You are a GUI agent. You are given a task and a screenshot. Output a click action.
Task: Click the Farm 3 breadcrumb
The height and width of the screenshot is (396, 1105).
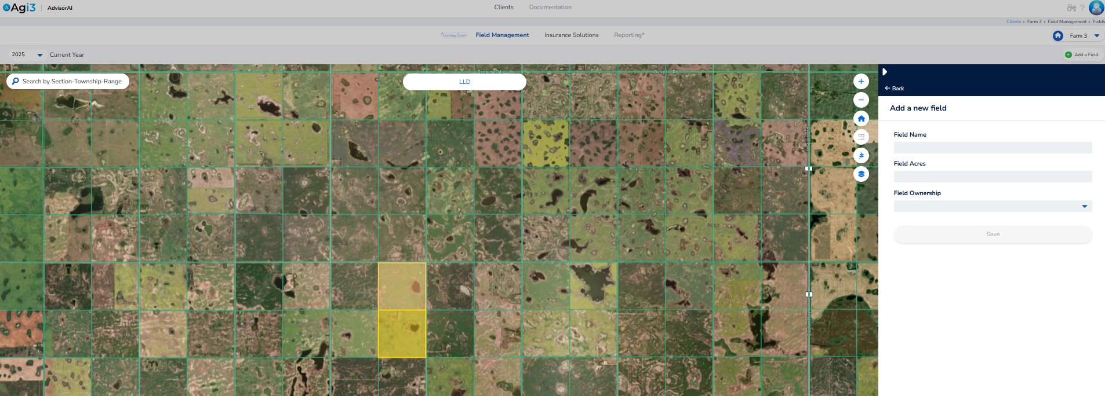click(1034, 22)
